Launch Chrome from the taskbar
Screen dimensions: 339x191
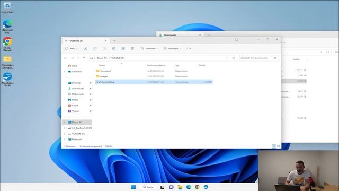[197, 187]
